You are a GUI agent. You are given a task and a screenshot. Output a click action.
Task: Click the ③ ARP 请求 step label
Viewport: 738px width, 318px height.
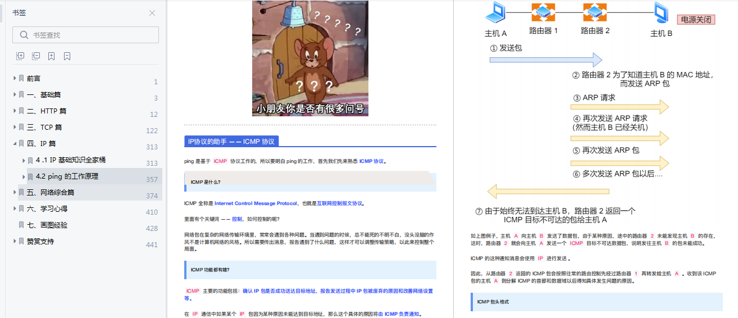(x=594, y=97)
